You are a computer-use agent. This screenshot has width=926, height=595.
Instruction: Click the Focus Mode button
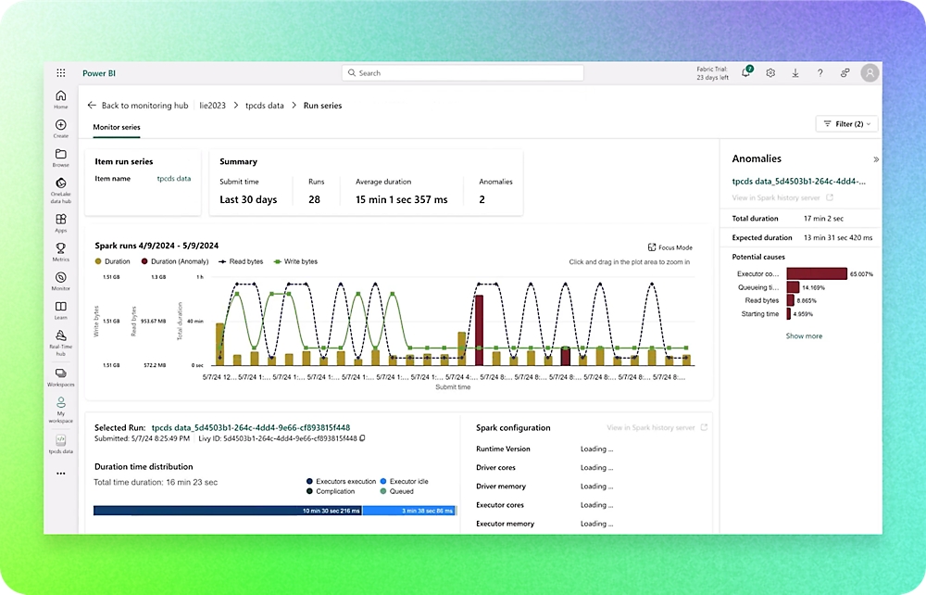pos(670,247)
